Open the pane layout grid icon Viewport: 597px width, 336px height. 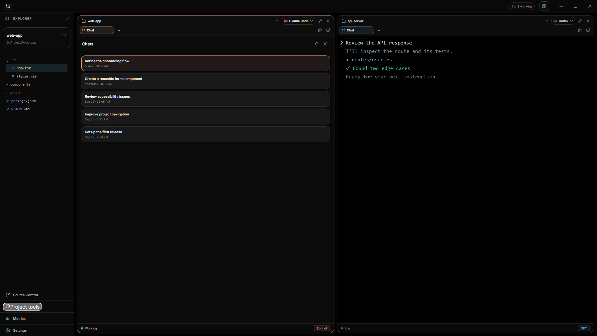(544, 6)
